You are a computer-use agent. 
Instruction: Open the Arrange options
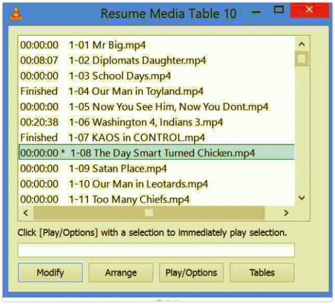coord(121,273)
